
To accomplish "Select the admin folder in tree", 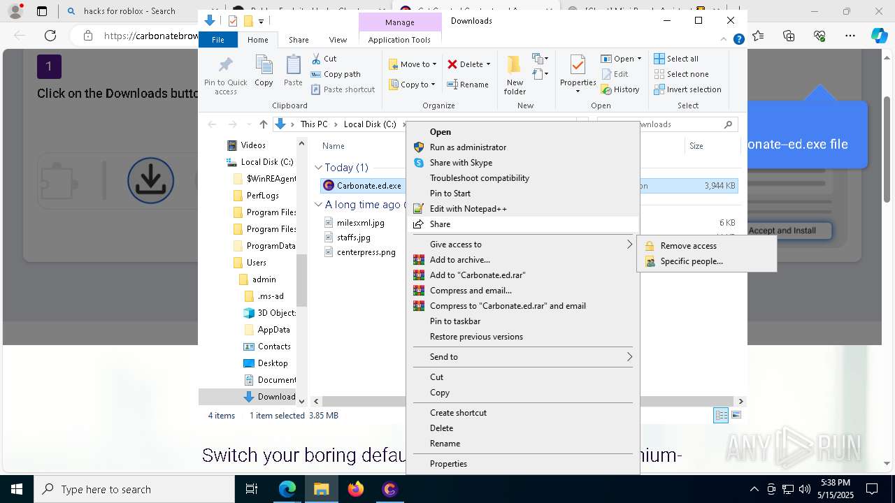I will click(264, 279).
